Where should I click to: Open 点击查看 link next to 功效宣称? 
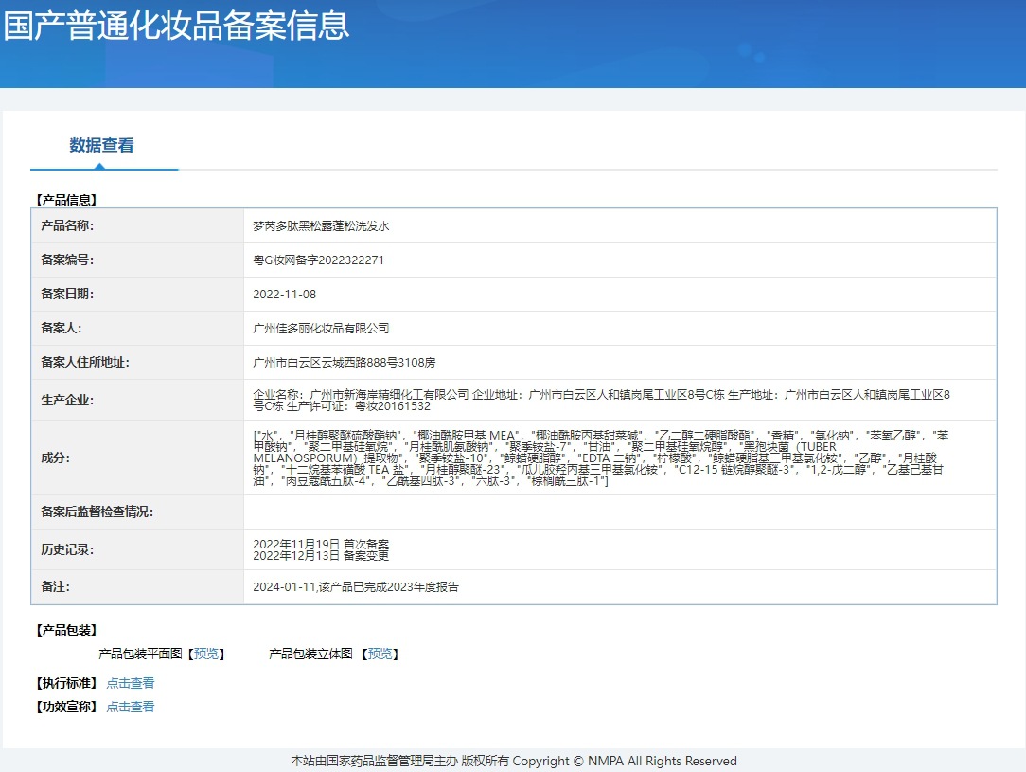131,707
